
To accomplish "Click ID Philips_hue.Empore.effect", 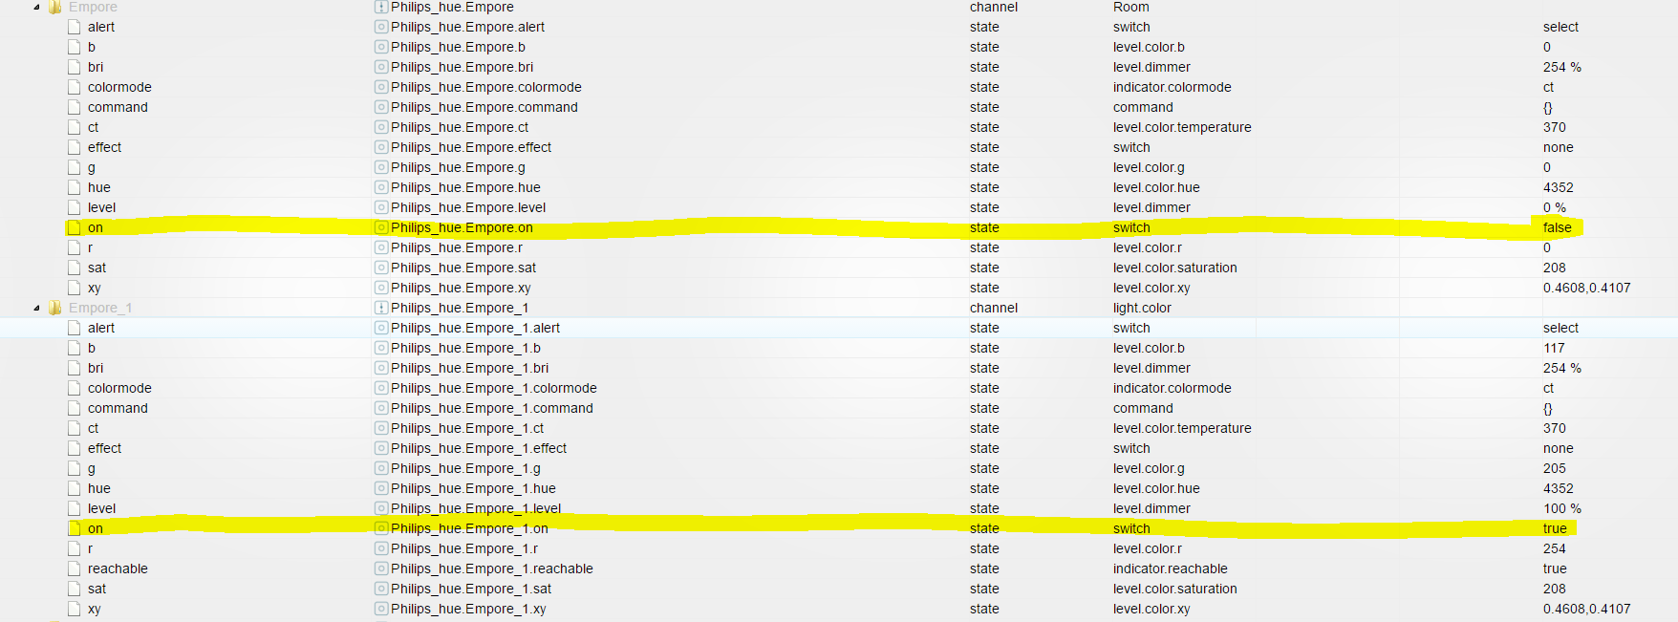I will pos(471,147).
